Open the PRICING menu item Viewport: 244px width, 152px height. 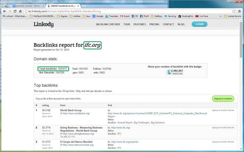(154, 24)
